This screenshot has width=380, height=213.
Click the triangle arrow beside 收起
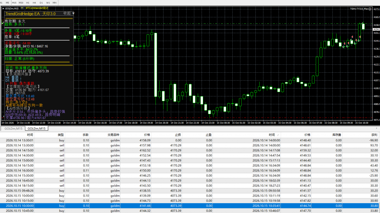pyautogui.click(x=73, y=13)
